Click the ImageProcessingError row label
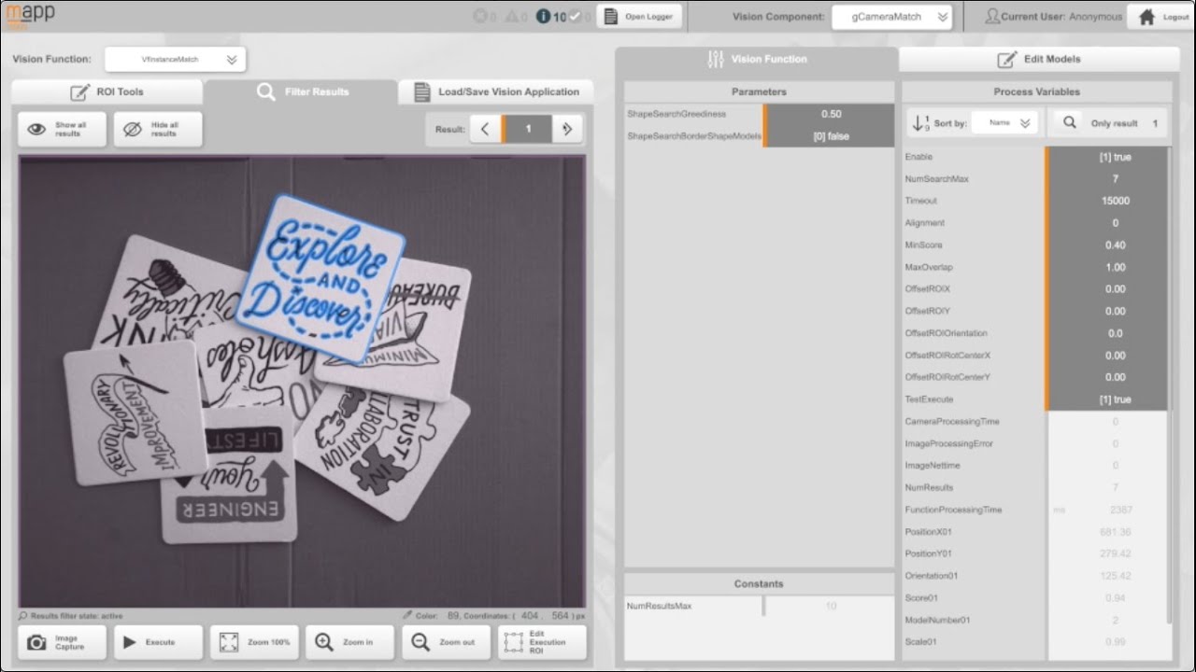This screenshot has width=1196, height=672. click(948, 443)
